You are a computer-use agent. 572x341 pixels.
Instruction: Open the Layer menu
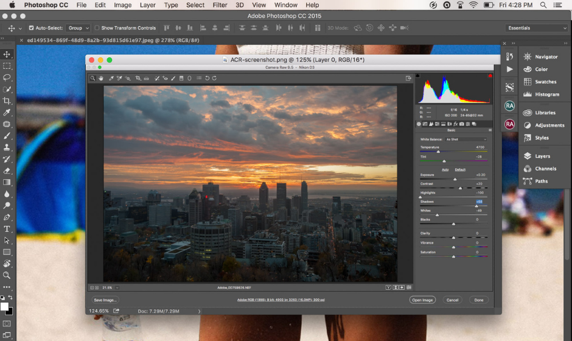(147, 5)
